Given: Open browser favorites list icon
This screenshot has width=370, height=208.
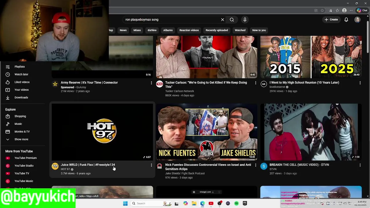Looking at the screenshot, I should (337, 10).
